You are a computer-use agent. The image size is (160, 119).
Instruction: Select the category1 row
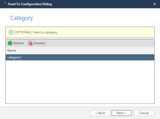80,57
